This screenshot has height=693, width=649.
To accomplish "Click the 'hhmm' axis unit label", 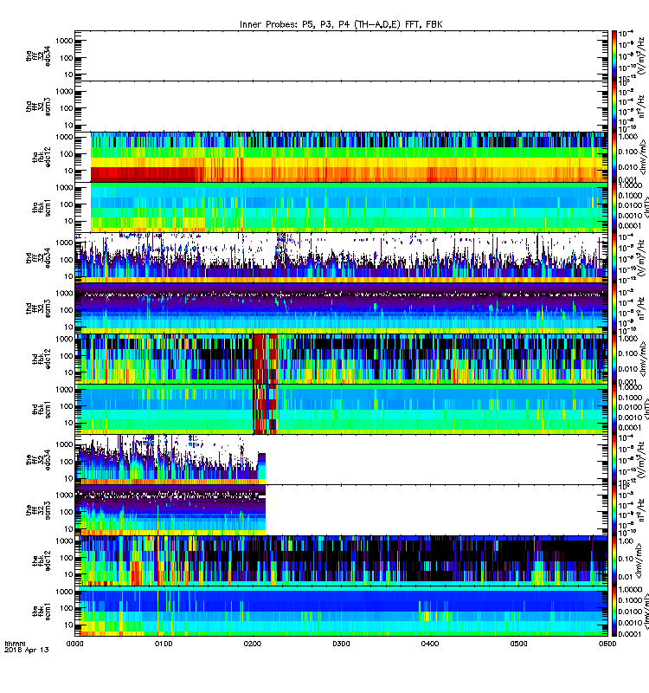I will [15, 644].
